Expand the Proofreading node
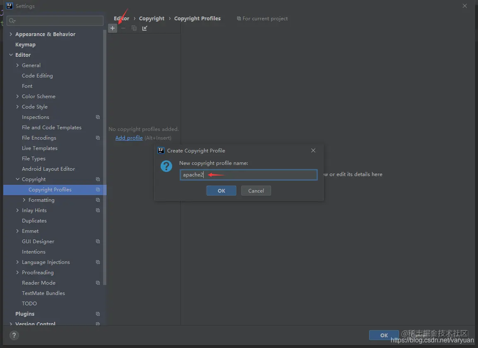 point(17,272)
